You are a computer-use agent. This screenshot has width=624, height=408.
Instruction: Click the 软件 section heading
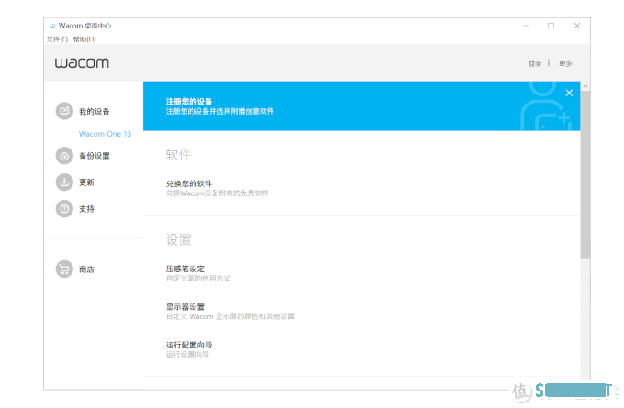[x=178, y=154]
